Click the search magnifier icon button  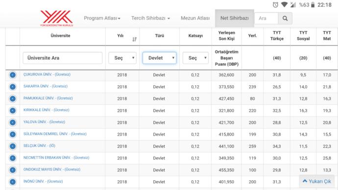coord(285,18)
